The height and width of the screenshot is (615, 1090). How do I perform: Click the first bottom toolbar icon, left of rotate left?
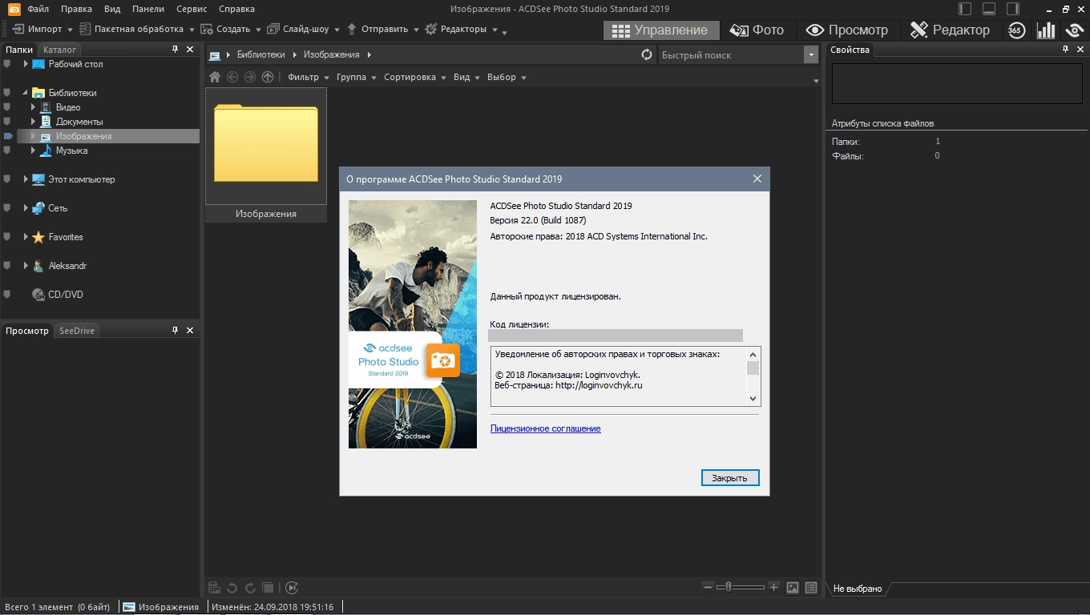(x=215, y=588)
